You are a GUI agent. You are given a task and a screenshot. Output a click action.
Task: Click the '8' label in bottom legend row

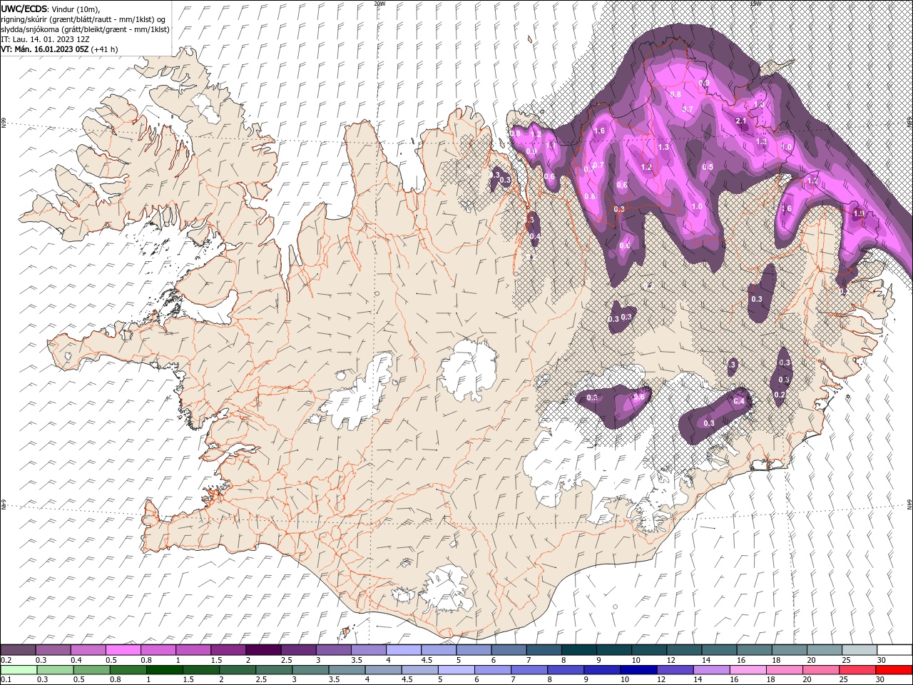(549, 679)
